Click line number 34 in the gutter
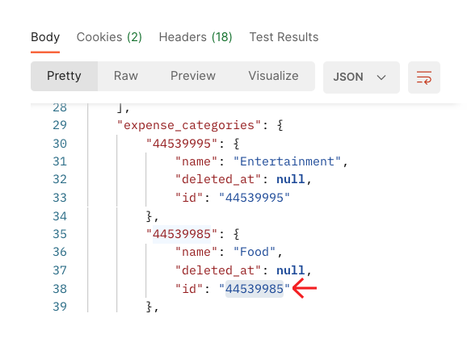 pyautogui.click(x=60, y=216)
